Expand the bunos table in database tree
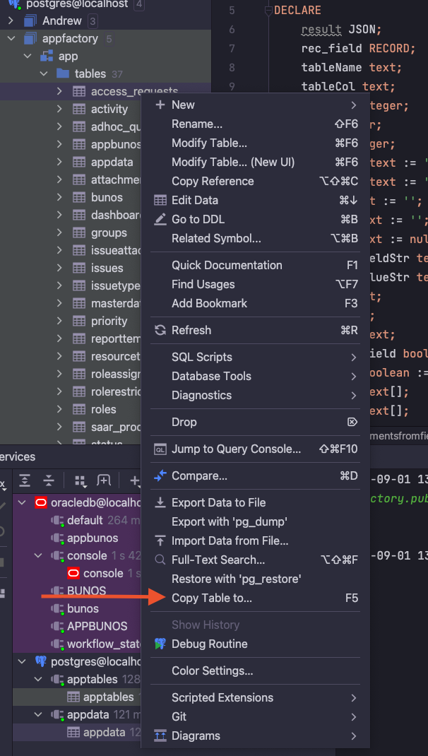 point(59,197)
